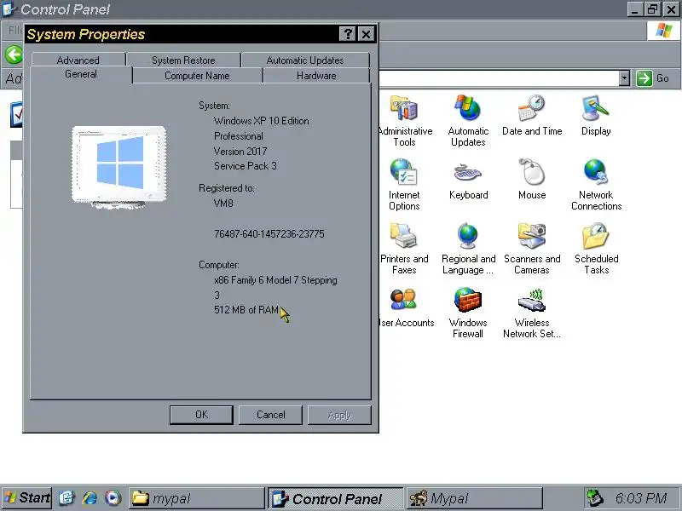Open Automatic Updates control panel icon
The image size is (682, 511).
click(468, 120)
